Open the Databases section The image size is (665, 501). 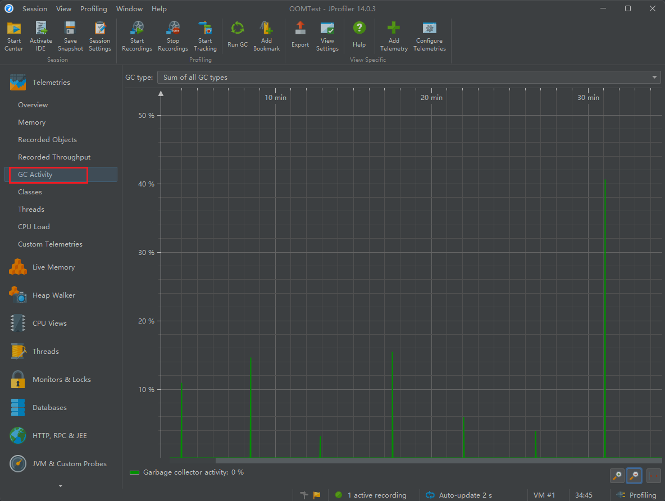pyautogui.click(x=61, y=408)
